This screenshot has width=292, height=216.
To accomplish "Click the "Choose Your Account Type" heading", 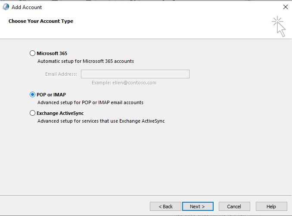I will [41, 21].
